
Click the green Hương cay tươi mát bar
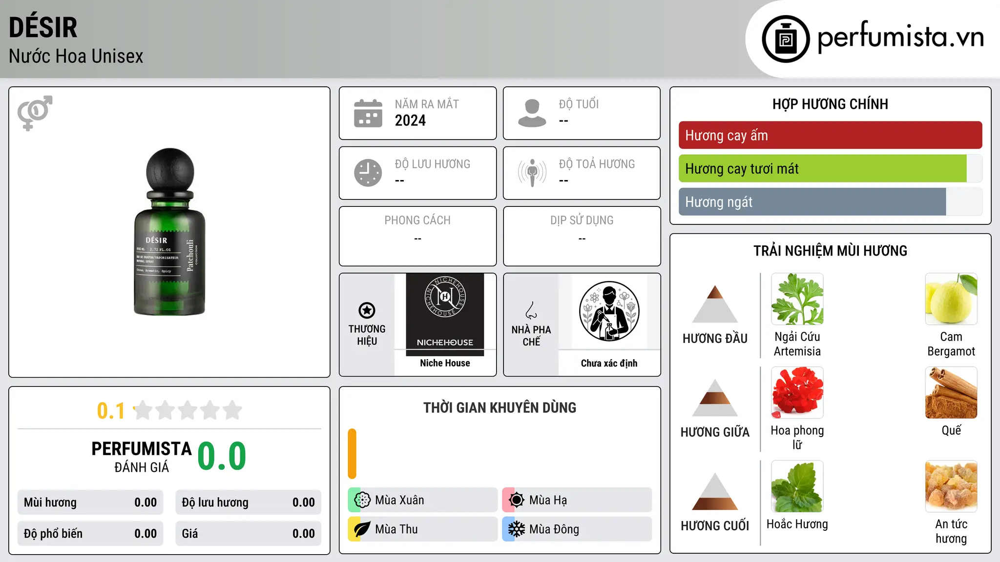tap(823, 168)
